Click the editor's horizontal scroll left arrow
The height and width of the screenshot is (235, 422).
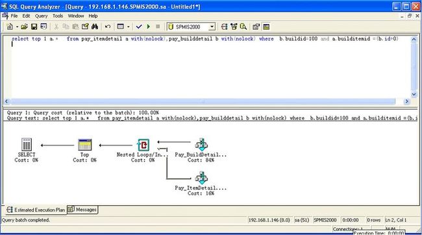tap(6, 101)
